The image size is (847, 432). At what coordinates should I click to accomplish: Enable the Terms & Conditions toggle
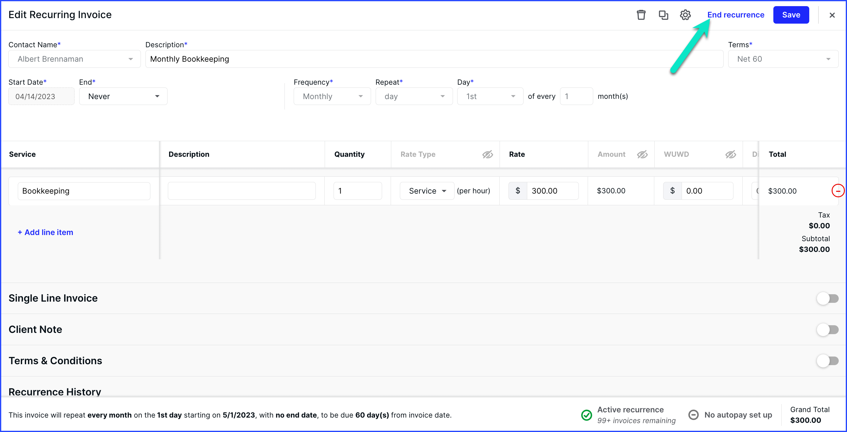828,361
